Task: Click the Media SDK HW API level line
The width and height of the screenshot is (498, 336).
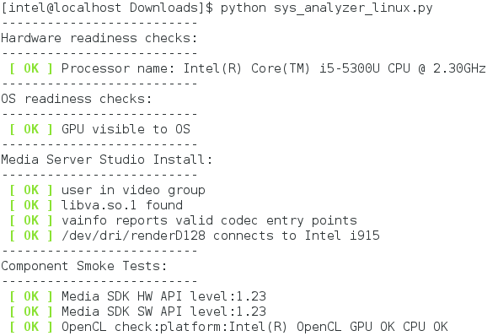Action: coord(163,296)
